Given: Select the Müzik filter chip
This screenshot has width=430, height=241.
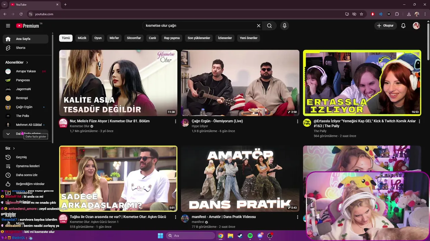Looking at the screenshot, I should pos(82,38).
